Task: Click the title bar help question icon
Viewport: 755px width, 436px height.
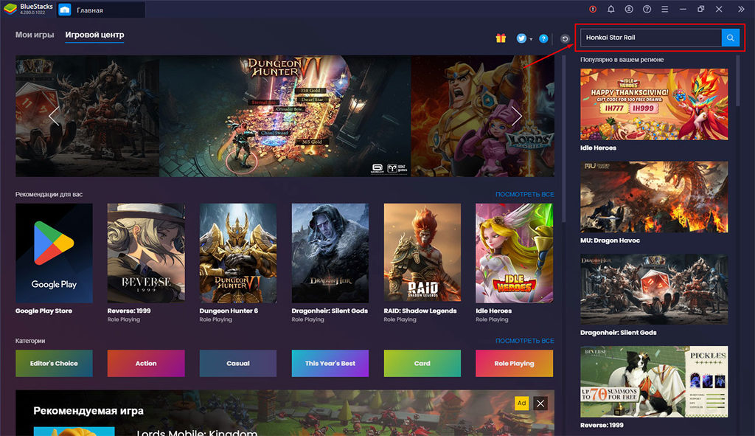Action: (647, 9)
